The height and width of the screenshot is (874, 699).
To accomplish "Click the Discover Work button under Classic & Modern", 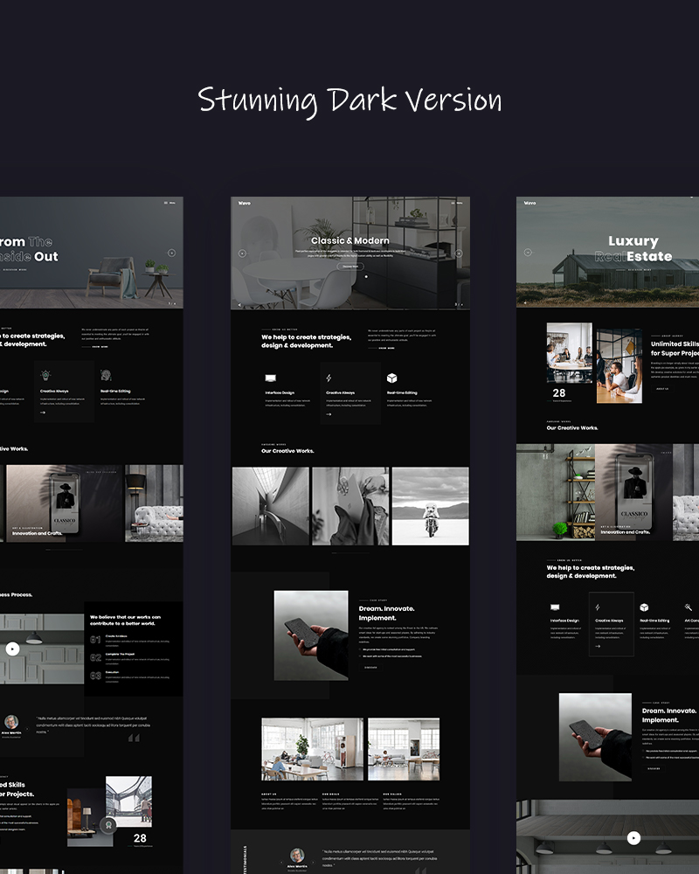I will 349,266.
